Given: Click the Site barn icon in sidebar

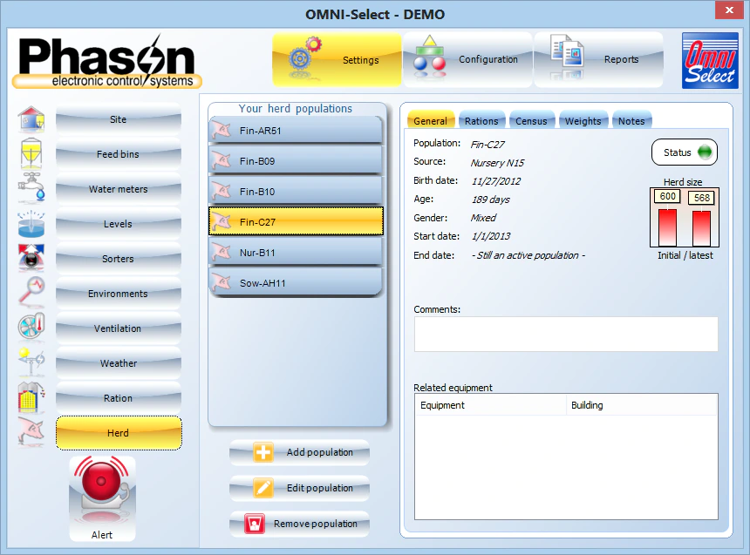Looking at the screenshot, I should (x=31, y=119).
